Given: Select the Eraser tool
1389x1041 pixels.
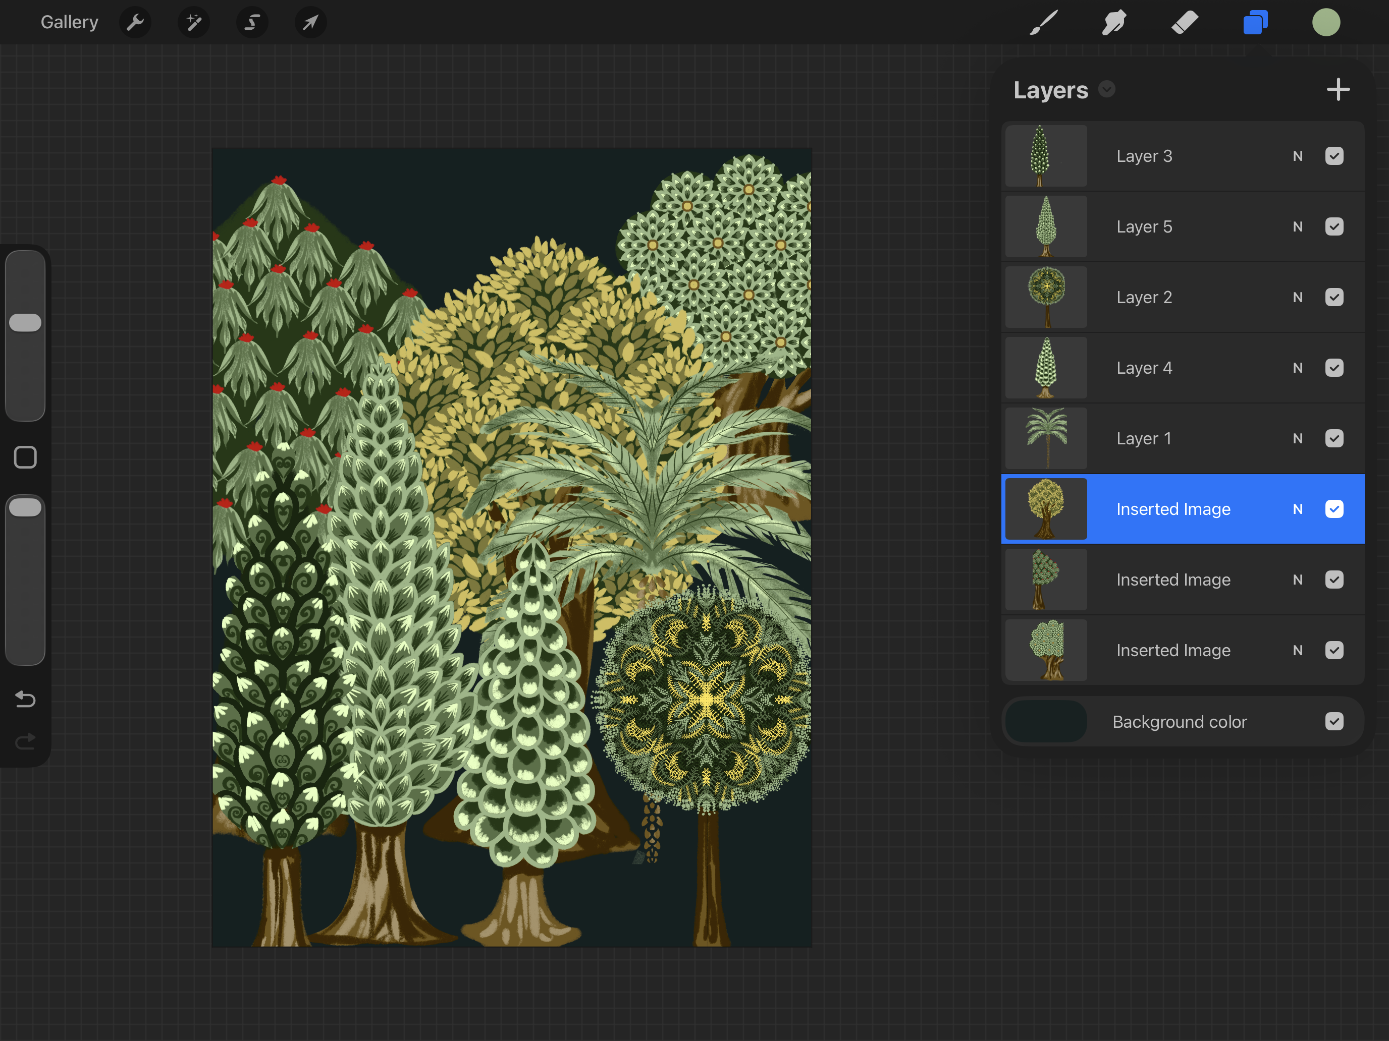Looking at the screenshot, I should pyautogui.click(x=1185, y=23).
